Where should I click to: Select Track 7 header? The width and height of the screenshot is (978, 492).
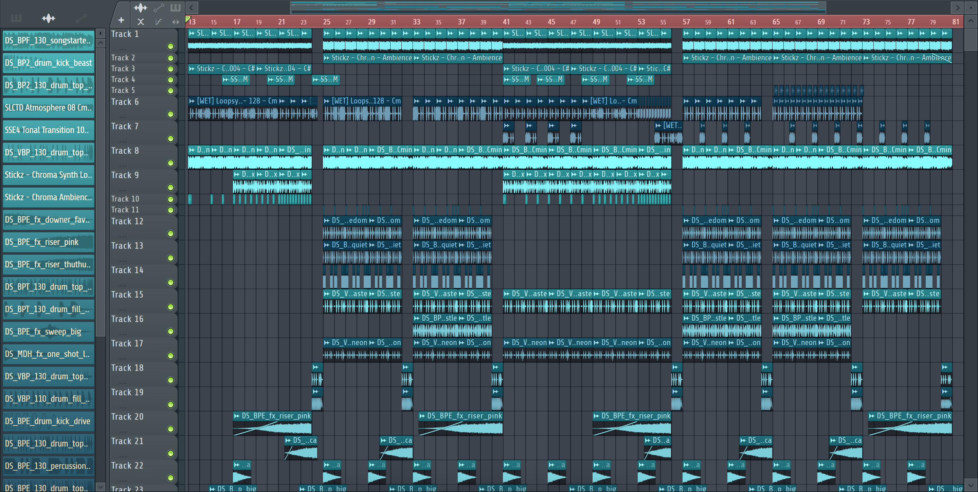pos(144,133)
